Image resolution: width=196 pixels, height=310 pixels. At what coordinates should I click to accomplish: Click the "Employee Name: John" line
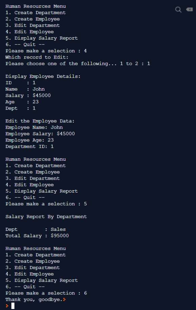point(34,127)
